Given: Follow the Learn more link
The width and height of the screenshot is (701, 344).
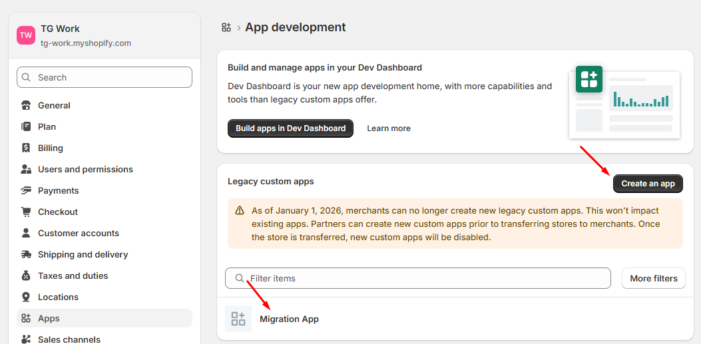Looking at the screenshot, I should coord(389,128).
